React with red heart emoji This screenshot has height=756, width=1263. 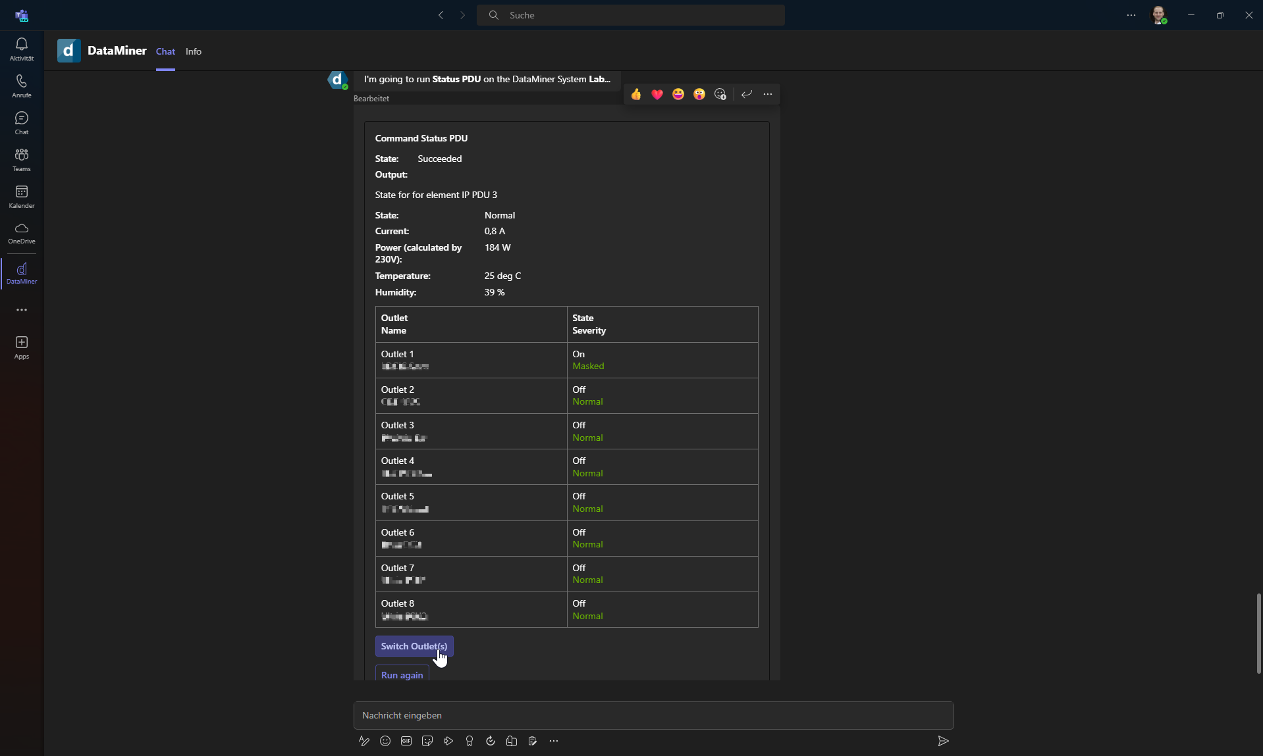coord(657,94)
